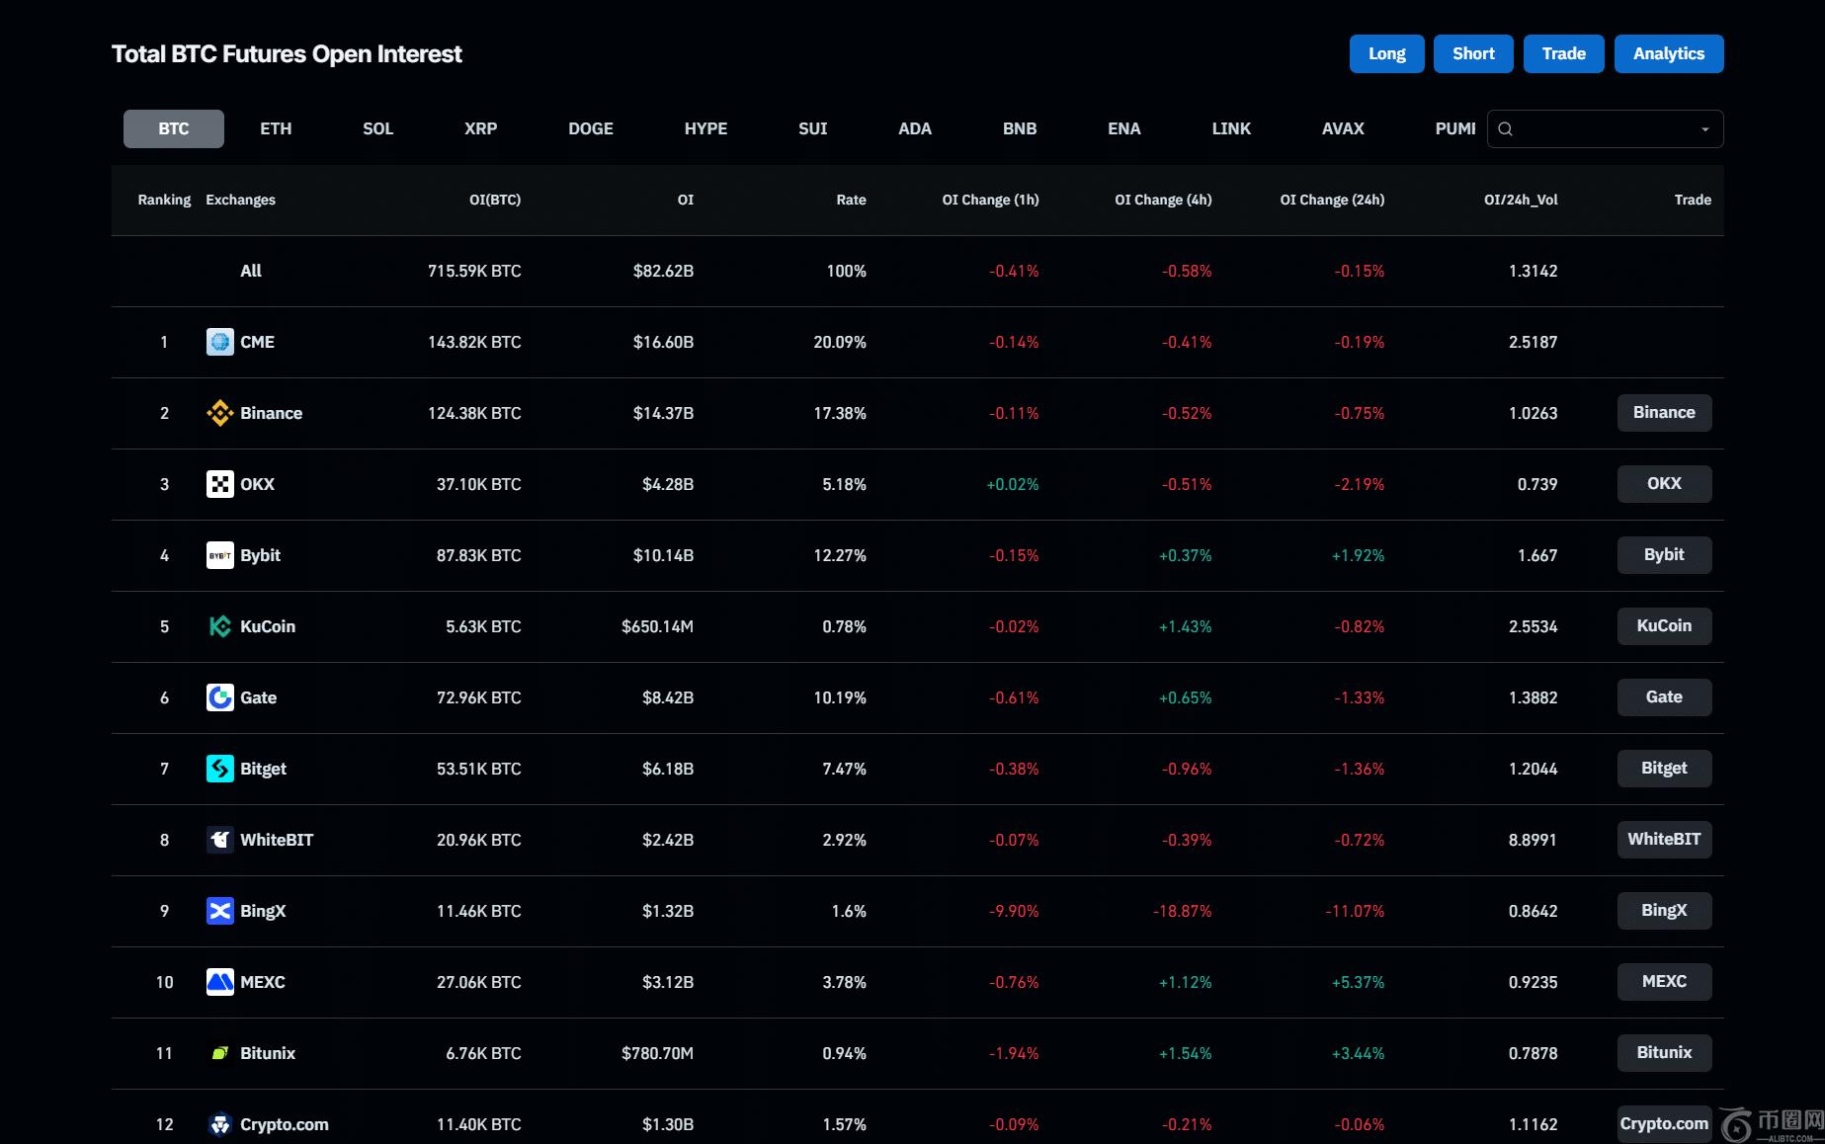Click the coin search input field
This screenshot has width=1825, height=1144.
1601,129
